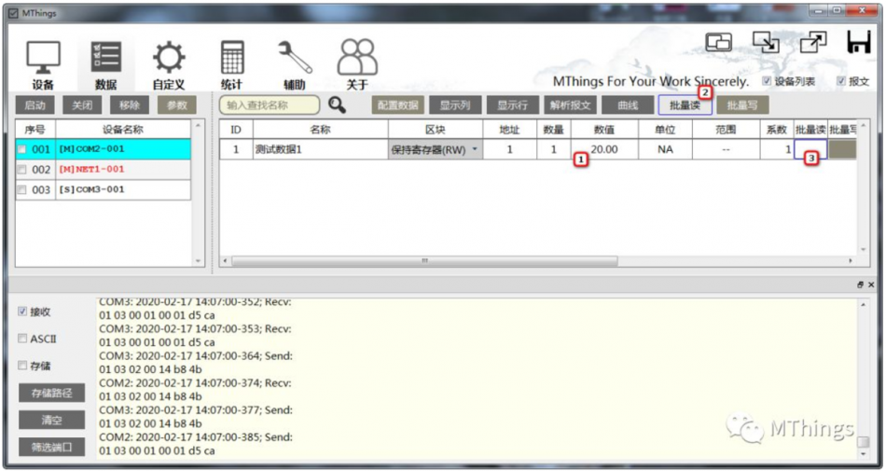The image size is (886, 471).
Task: Open the 统计 calculator icon
Action: (231, 58)
